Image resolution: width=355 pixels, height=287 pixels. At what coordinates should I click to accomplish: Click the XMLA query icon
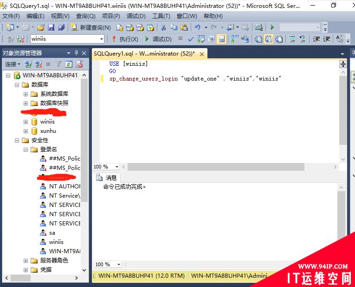pyautogui.click(x=150, y=28)
